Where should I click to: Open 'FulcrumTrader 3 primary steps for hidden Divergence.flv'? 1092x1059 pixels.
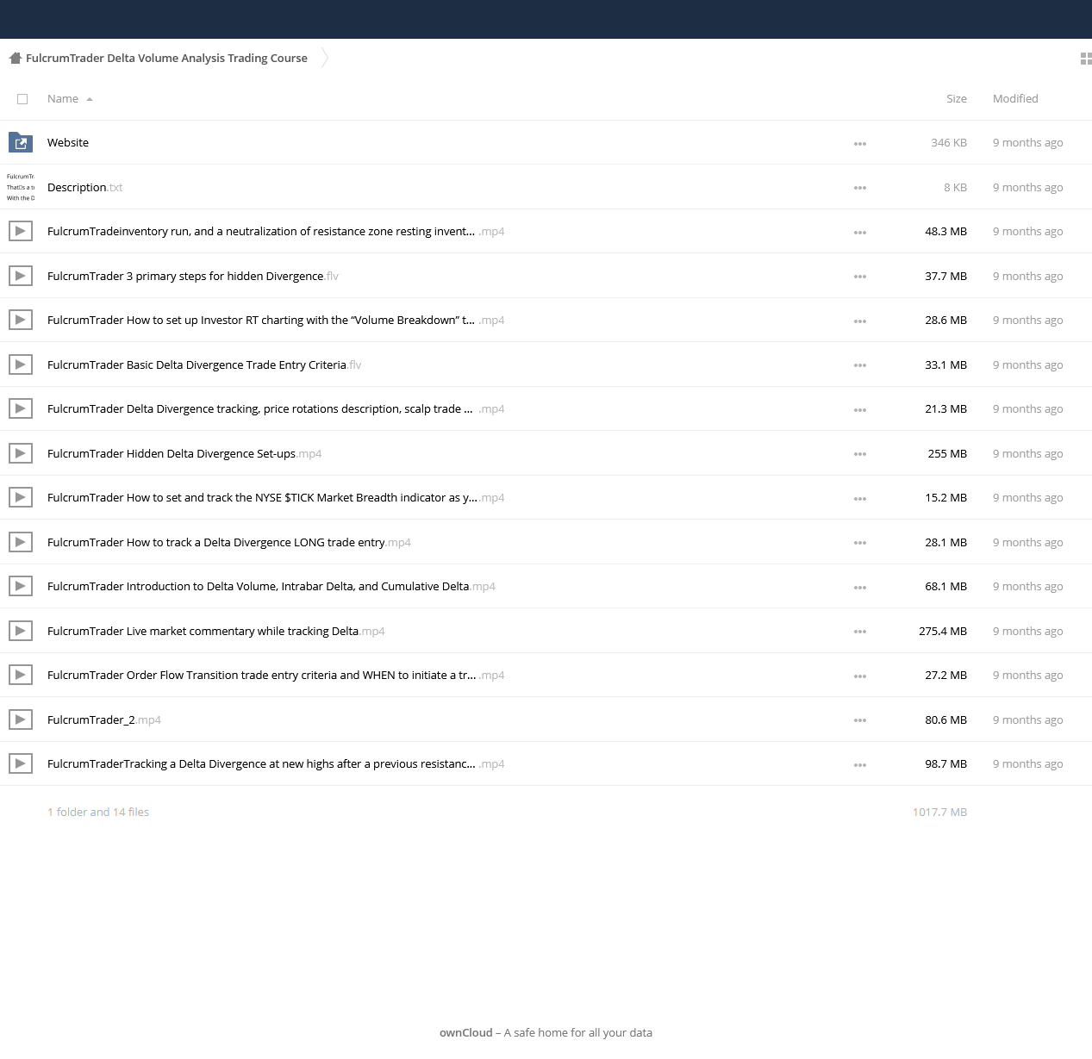coord(193,277)
